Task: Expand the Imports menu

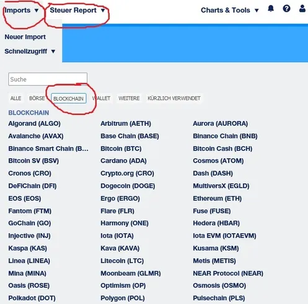Action: pyautogui.click(x=22, y=10)
